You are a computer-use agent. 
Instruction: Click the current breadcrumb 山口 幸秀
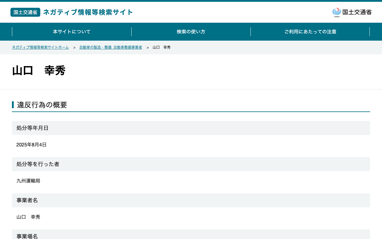tap(162, 48)
